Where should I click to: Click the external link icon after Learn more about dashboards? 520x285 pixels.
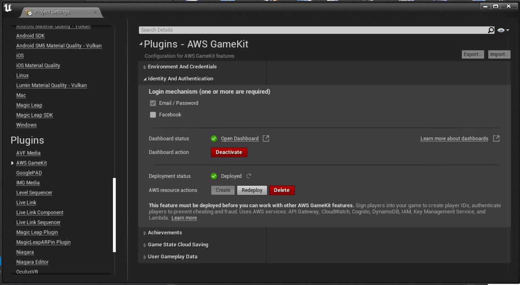tap(497, 139)
